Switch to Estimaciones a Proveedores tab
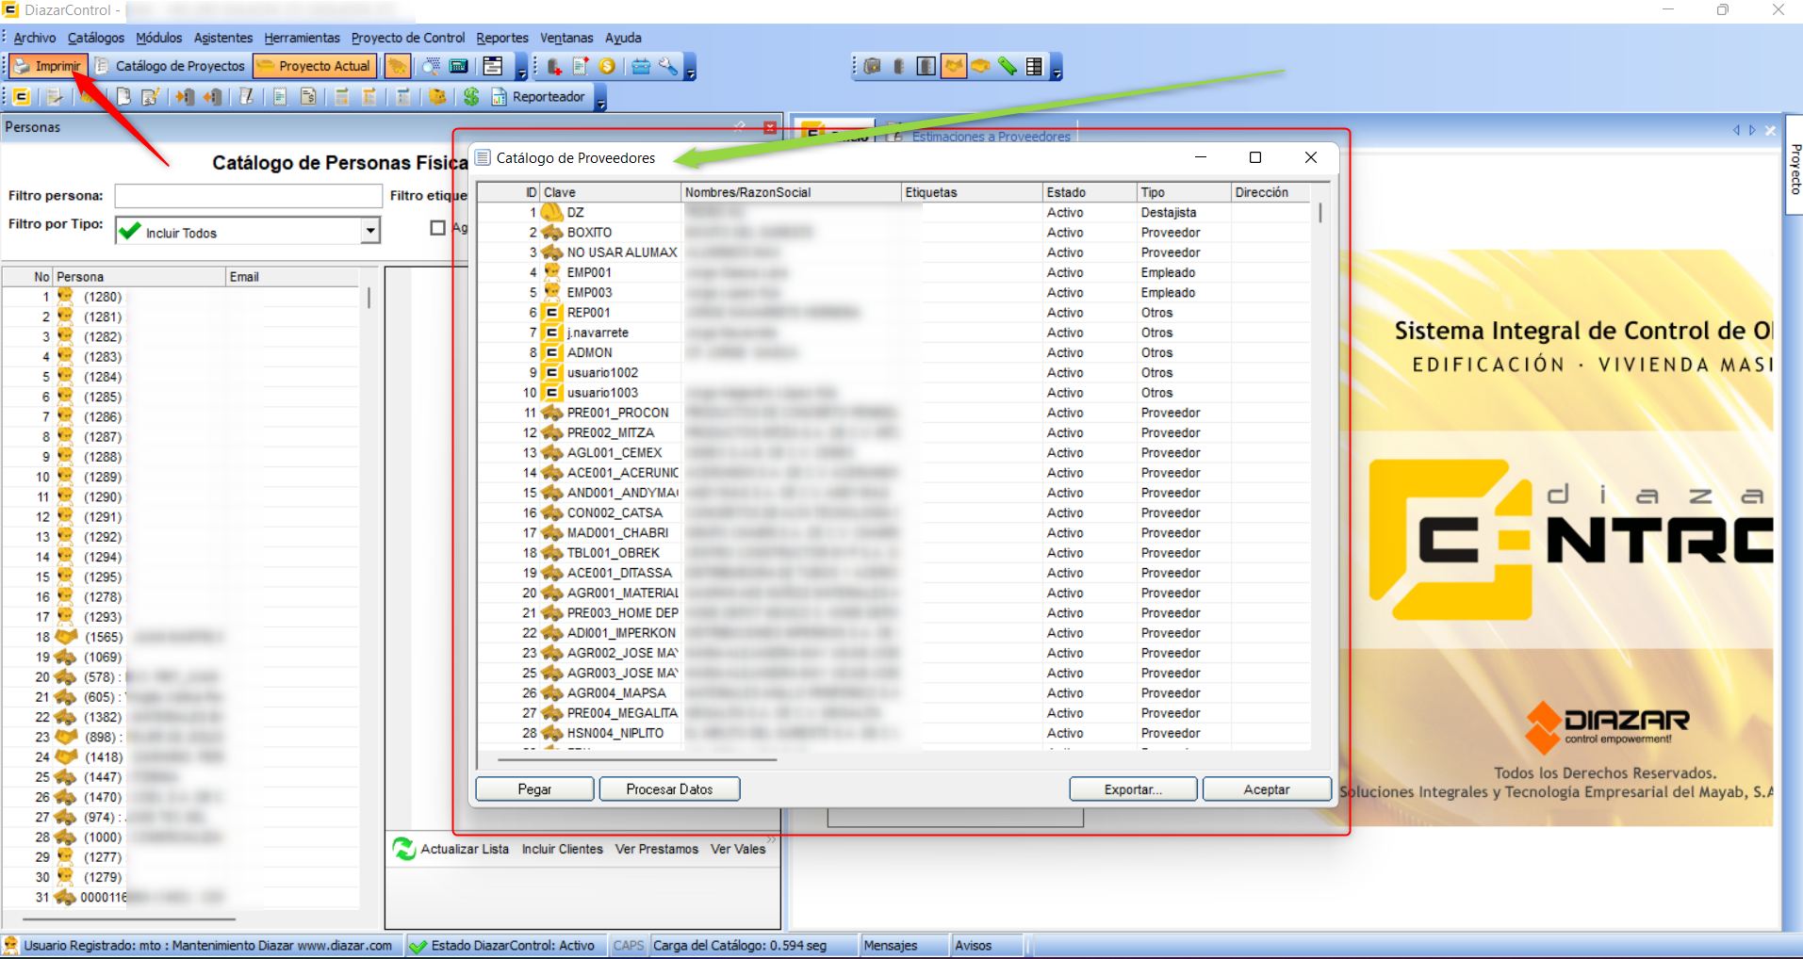This screenshot has height=959, width=1803. (990, 137)
